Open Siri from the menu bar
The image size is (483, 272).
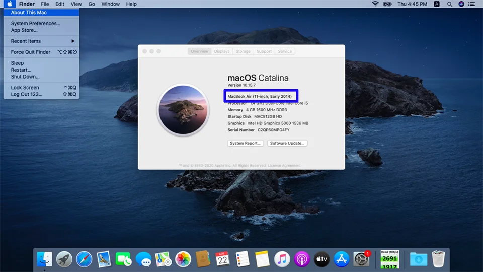[x=461, y=4]
